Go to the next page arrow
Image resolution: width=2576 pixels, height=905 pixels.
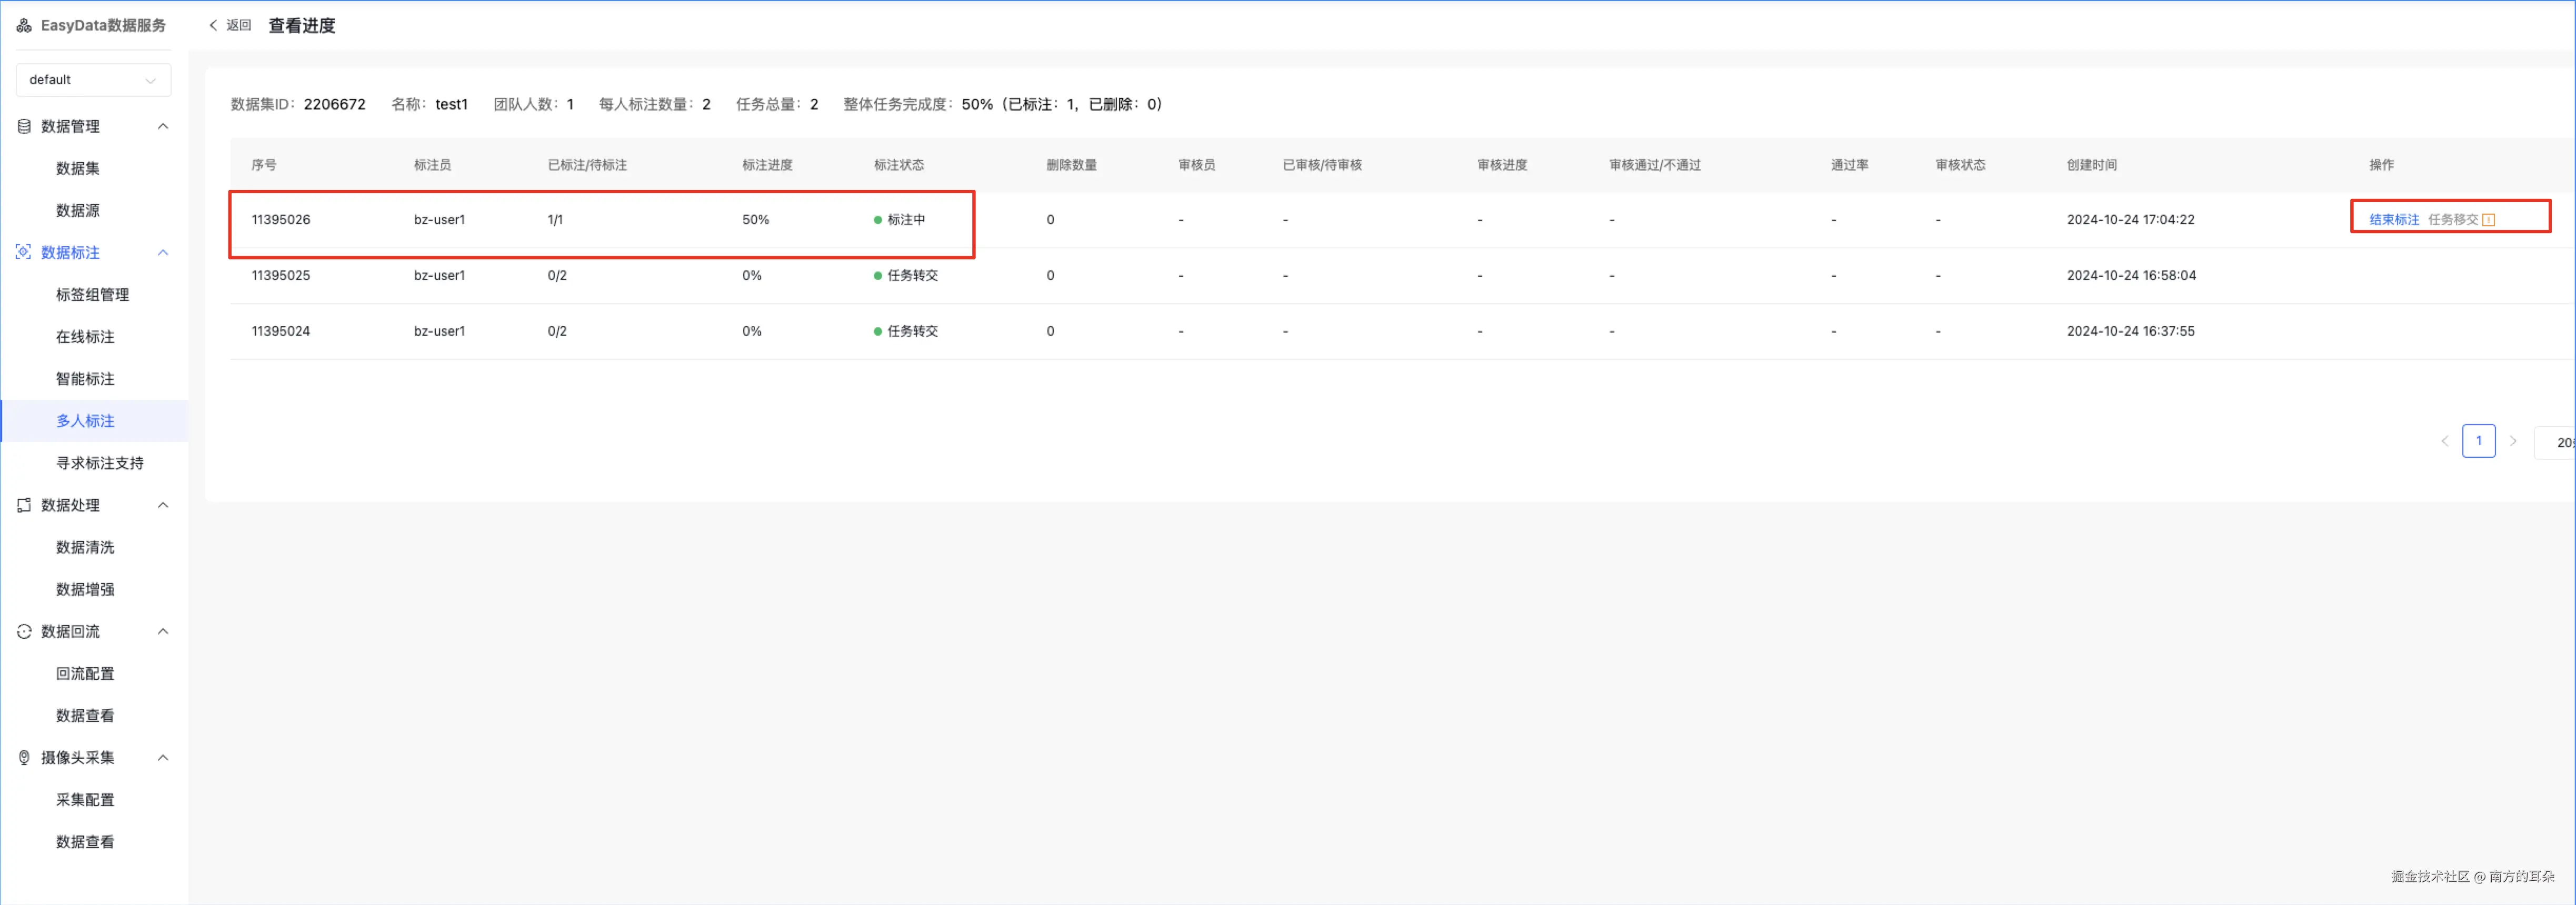point(2513,441)
